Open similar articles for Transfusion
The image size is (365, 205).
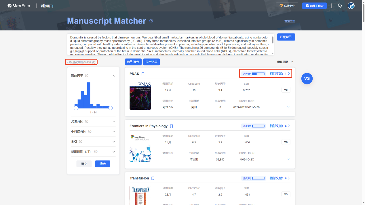(280, 178)
